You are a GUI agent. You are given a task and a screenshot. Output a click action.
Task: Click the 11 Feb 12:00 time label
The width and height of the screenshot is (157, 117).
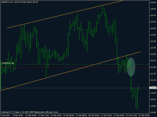click(x=43, y=115)
